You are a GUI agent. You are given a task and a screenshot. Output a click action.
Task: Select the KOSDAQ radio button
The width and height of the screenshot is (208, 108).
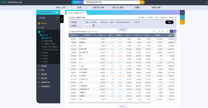[x=99, y=22]
